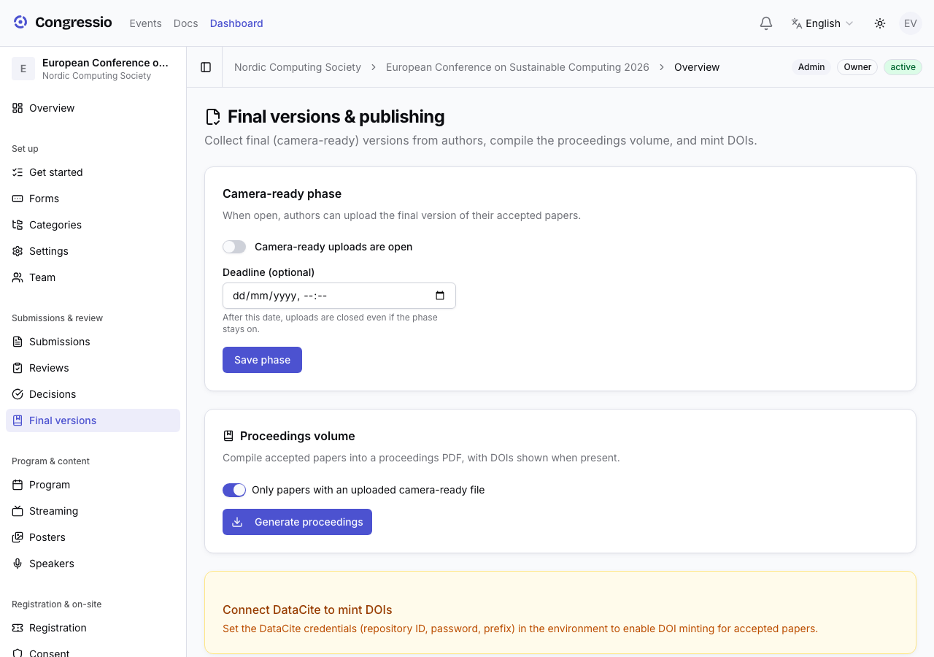
Task: Toggle Only papers with uploaded camera-ready file
Action: pos(234,490)
